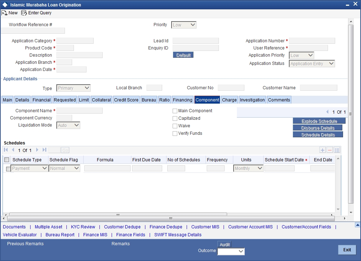
Task: Go to last schedule page icon
Action: [44, 150]
